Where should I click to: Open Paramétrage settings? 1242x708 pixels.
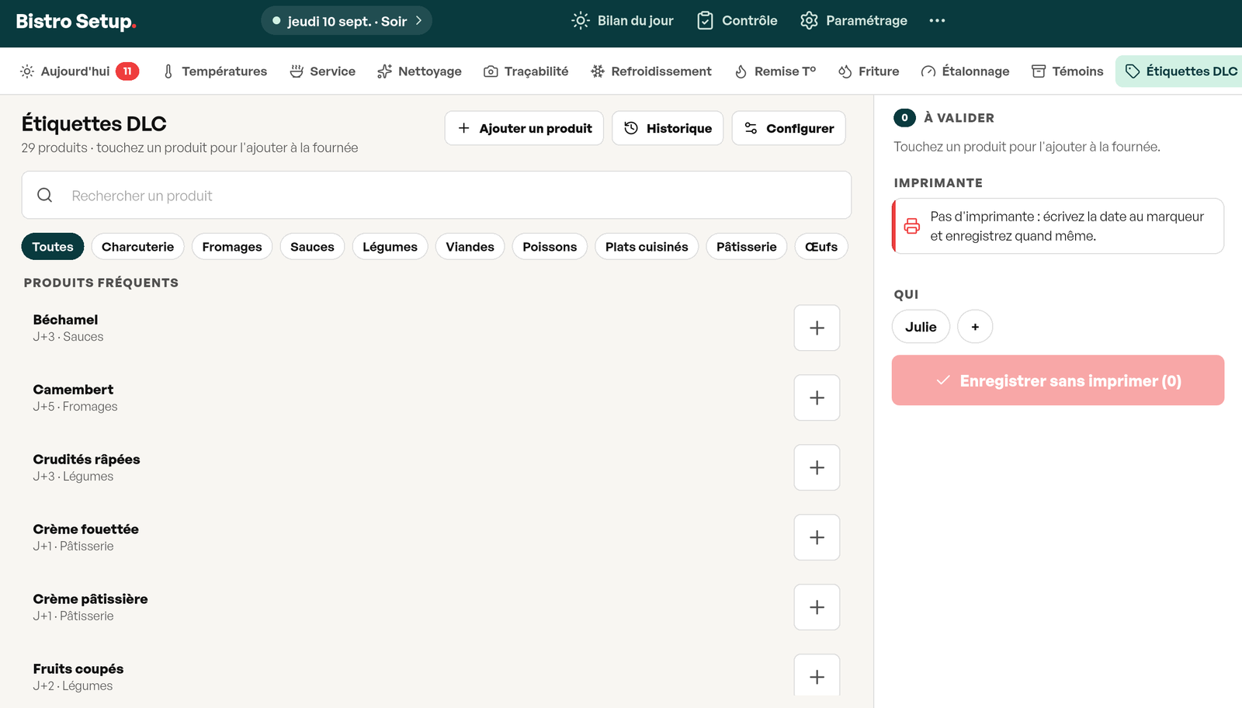[x=854, y=21]
